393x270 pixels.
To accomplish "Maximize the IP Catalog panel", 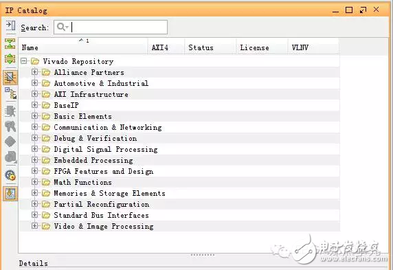I will [x=349, y=10].
